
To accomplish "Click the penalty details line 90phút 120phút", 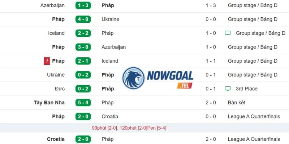I will pyautogui.click(x=129, y=128).
